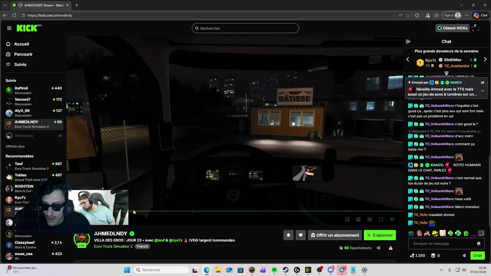This screenshot has height=276, width=491.
Task: Open Verooni7 followed channel
Action: [x=34, y=102]
